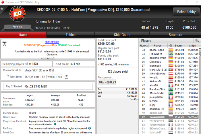The width and height of the screenshot is (201, 134).
Task: Select player juaninpeli in the list
Action: pos(169,66)
